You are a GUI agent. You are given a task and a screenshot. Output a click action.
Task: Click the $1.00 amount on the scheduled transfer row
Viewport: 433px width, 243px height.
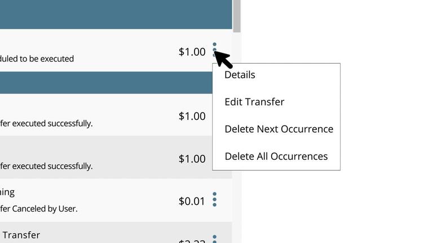pos(192,52)
